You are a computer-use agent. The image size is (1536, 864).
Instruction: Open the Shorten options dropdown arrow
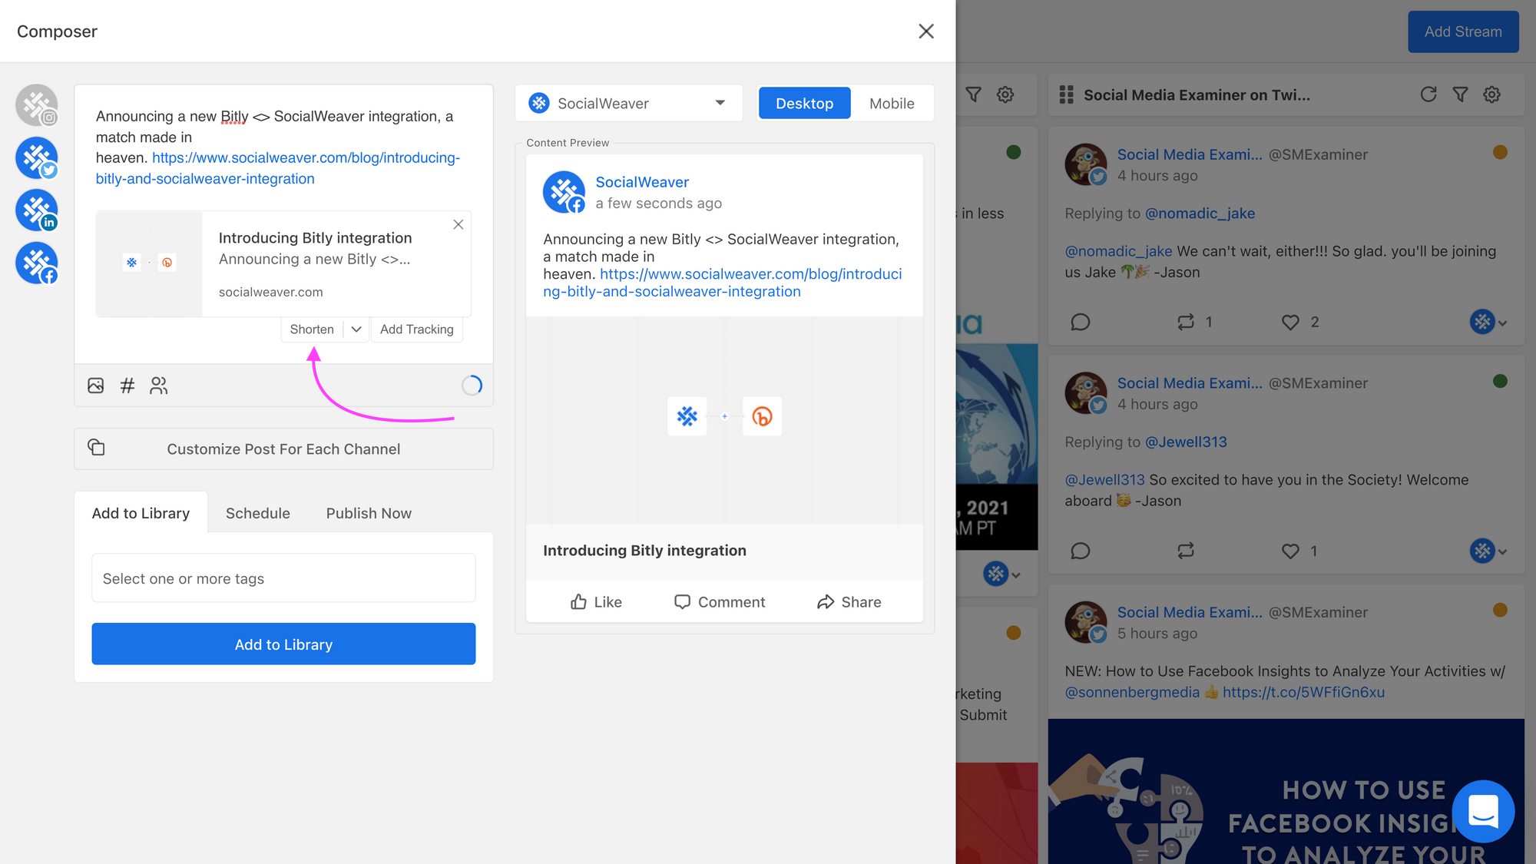click(x=356, y=329)
